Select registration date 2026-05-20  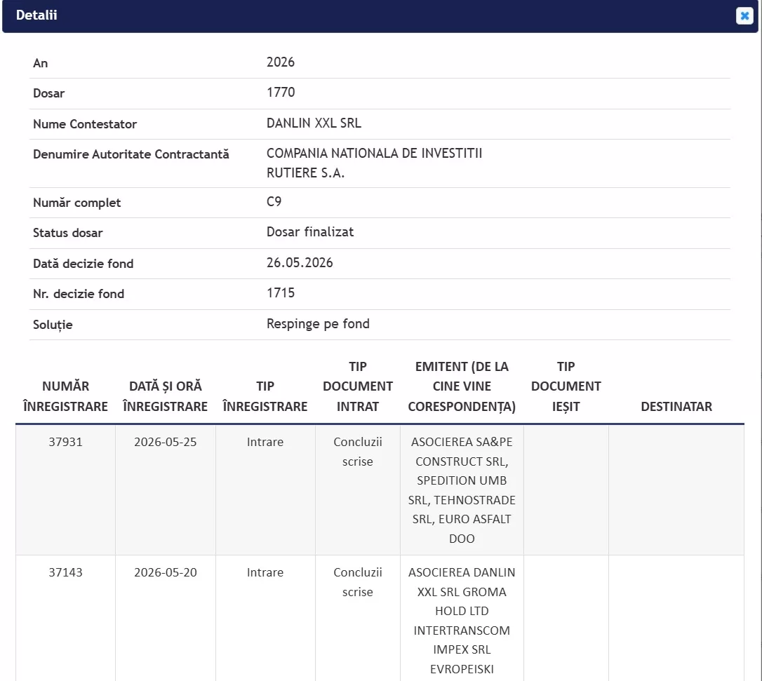tap(165, 573)
